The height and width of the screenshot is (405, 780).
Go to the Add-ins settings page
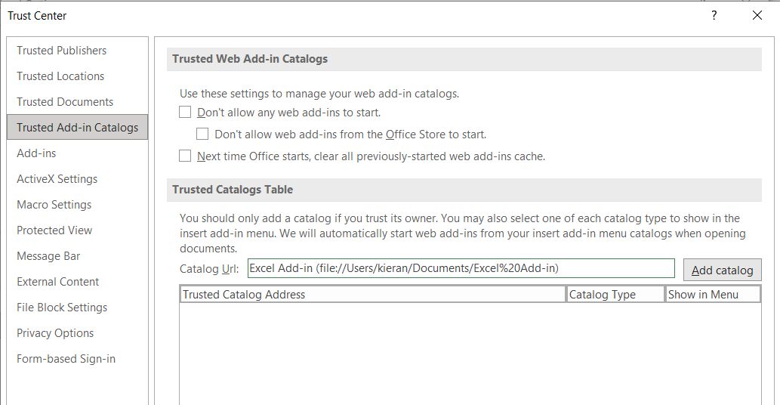(x=36, y=153)
